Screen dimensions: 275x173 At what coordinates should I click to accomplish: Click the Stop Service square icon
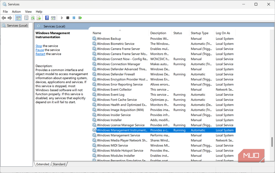68,18
